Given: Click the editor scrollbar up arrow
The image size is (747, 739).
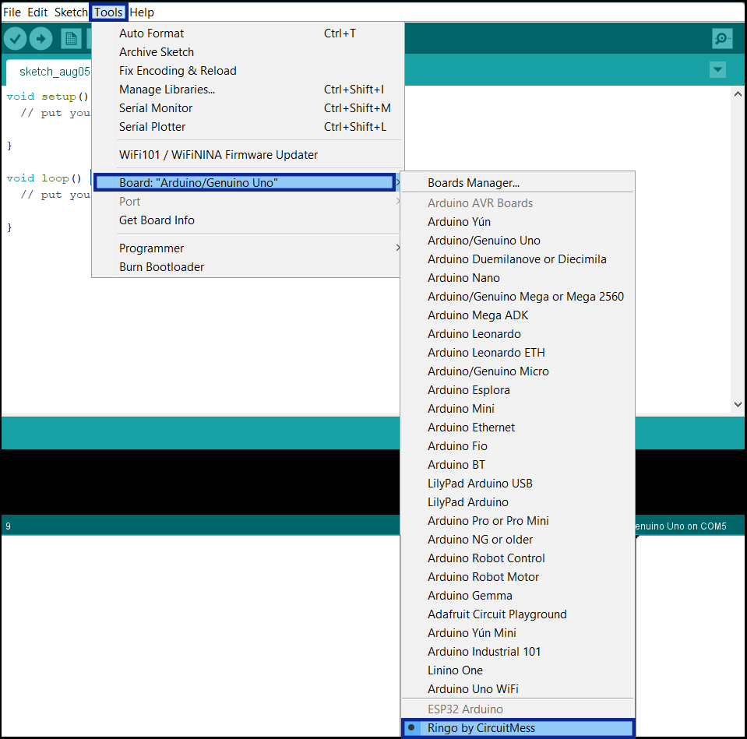Looking at the screenshot, I should point(738,94).
